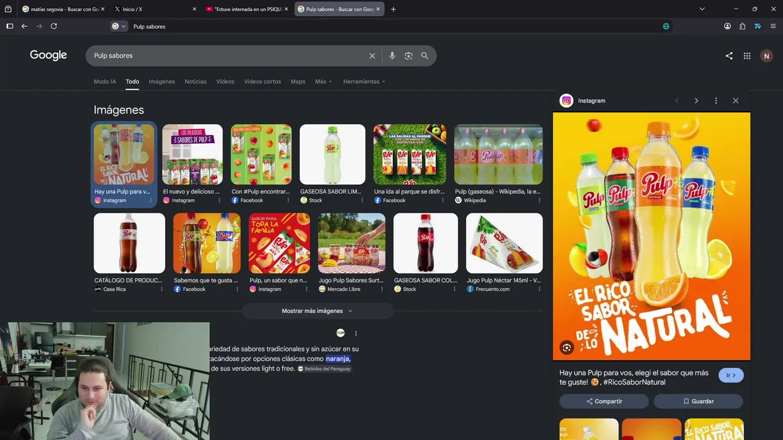Click the Compartir button
Image resolution: width=783 pixels, height=440 pixels.
click(604, 402)
